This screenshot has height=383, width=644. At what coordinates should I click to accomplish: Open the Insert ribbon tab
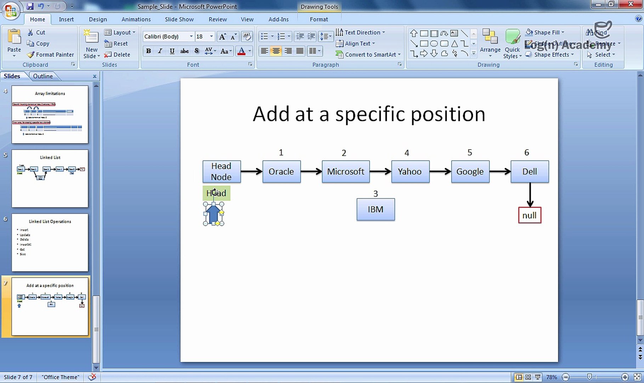pyautogui.click(x=66, y=19)
